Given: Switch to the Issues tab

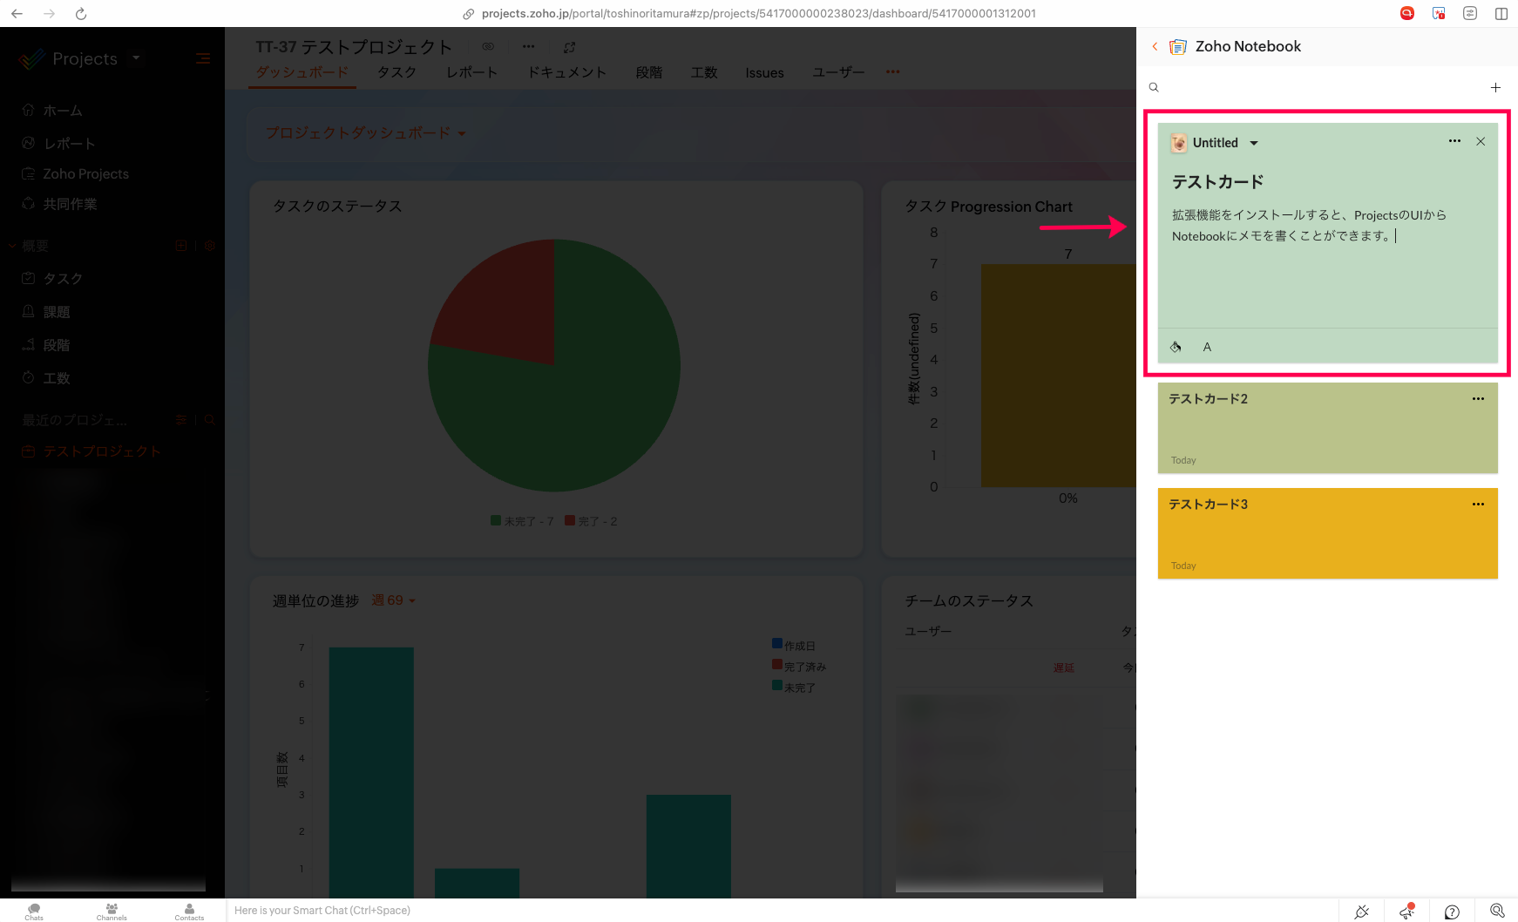Looking at the screenshot, I should pos(764,73).
